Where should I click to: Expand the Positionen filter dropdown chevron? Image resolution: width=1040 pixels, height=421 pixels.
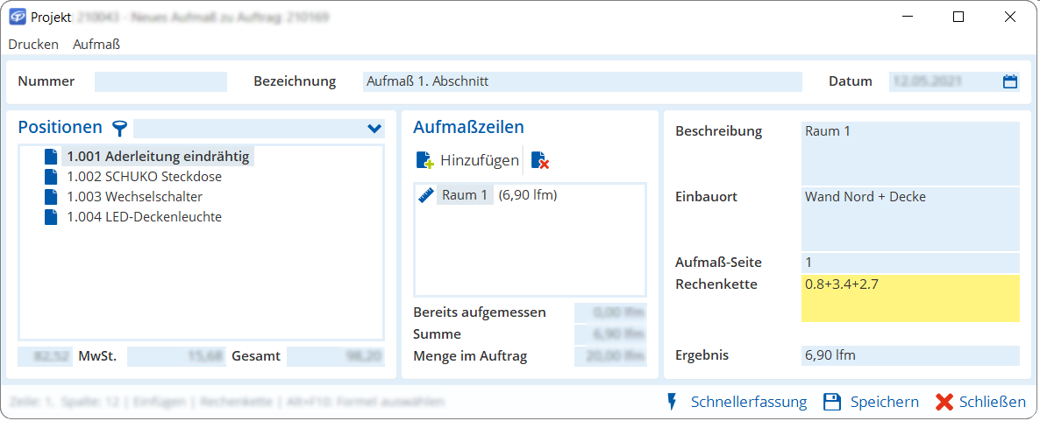point(374,129)
